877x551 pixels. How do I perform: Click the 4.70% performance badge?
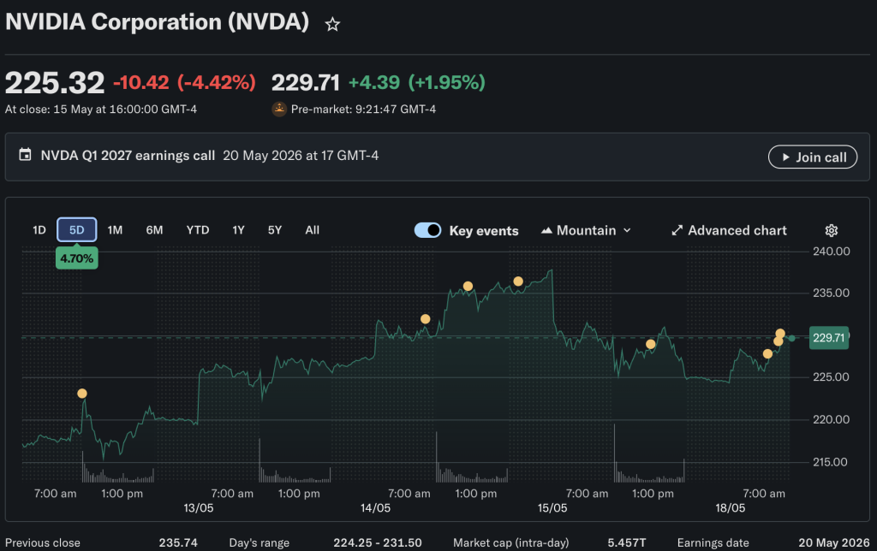pyautogui.click(x=76, y=258)
